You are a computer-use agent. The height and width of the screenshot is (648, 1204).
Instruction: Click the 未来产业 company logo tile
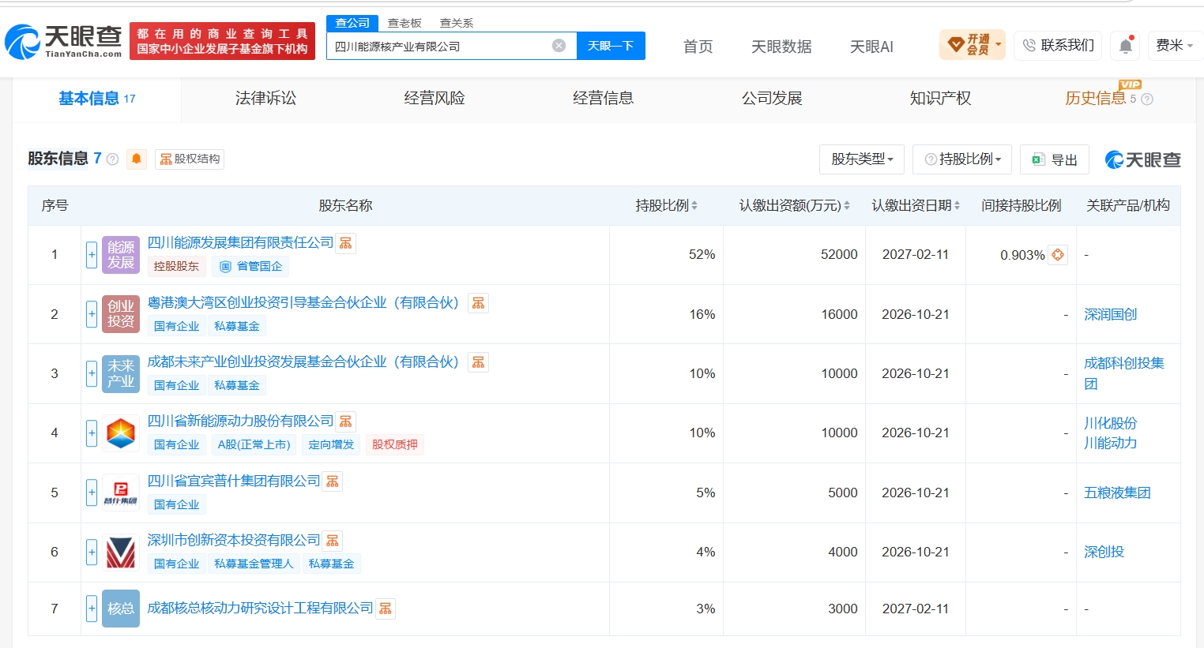pos(121,373)
